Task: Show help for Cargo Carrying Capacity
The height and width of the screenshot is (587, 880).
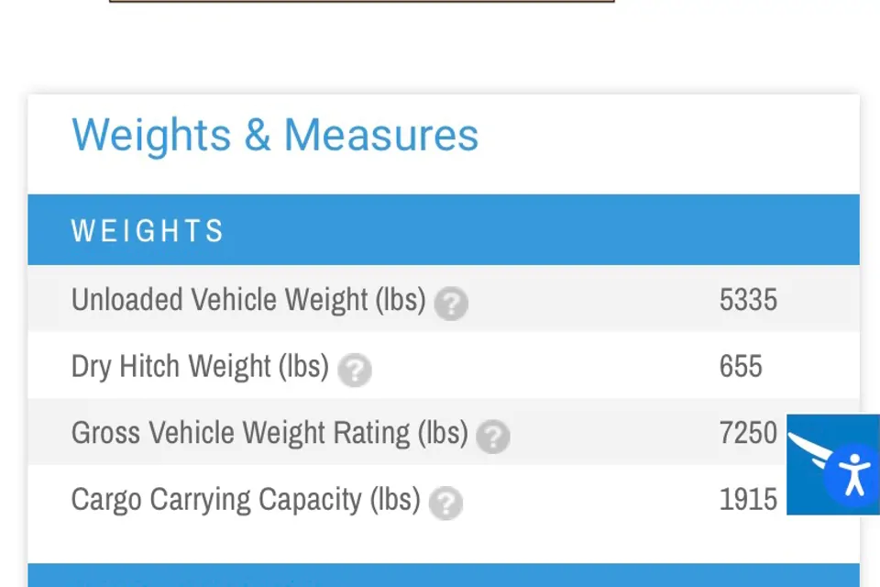Action: pos(446,504)
